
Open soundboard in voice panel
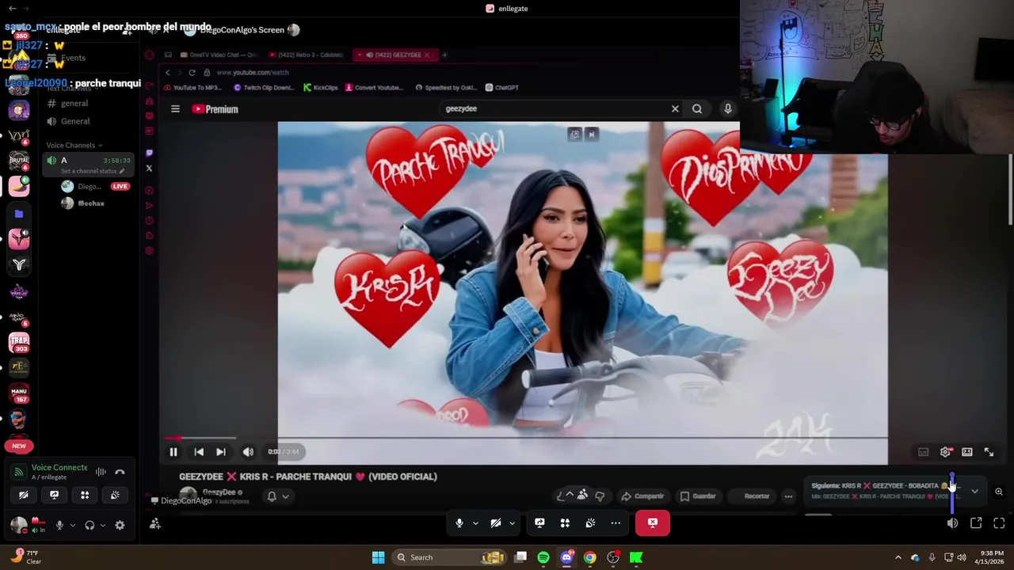point(115,495)
